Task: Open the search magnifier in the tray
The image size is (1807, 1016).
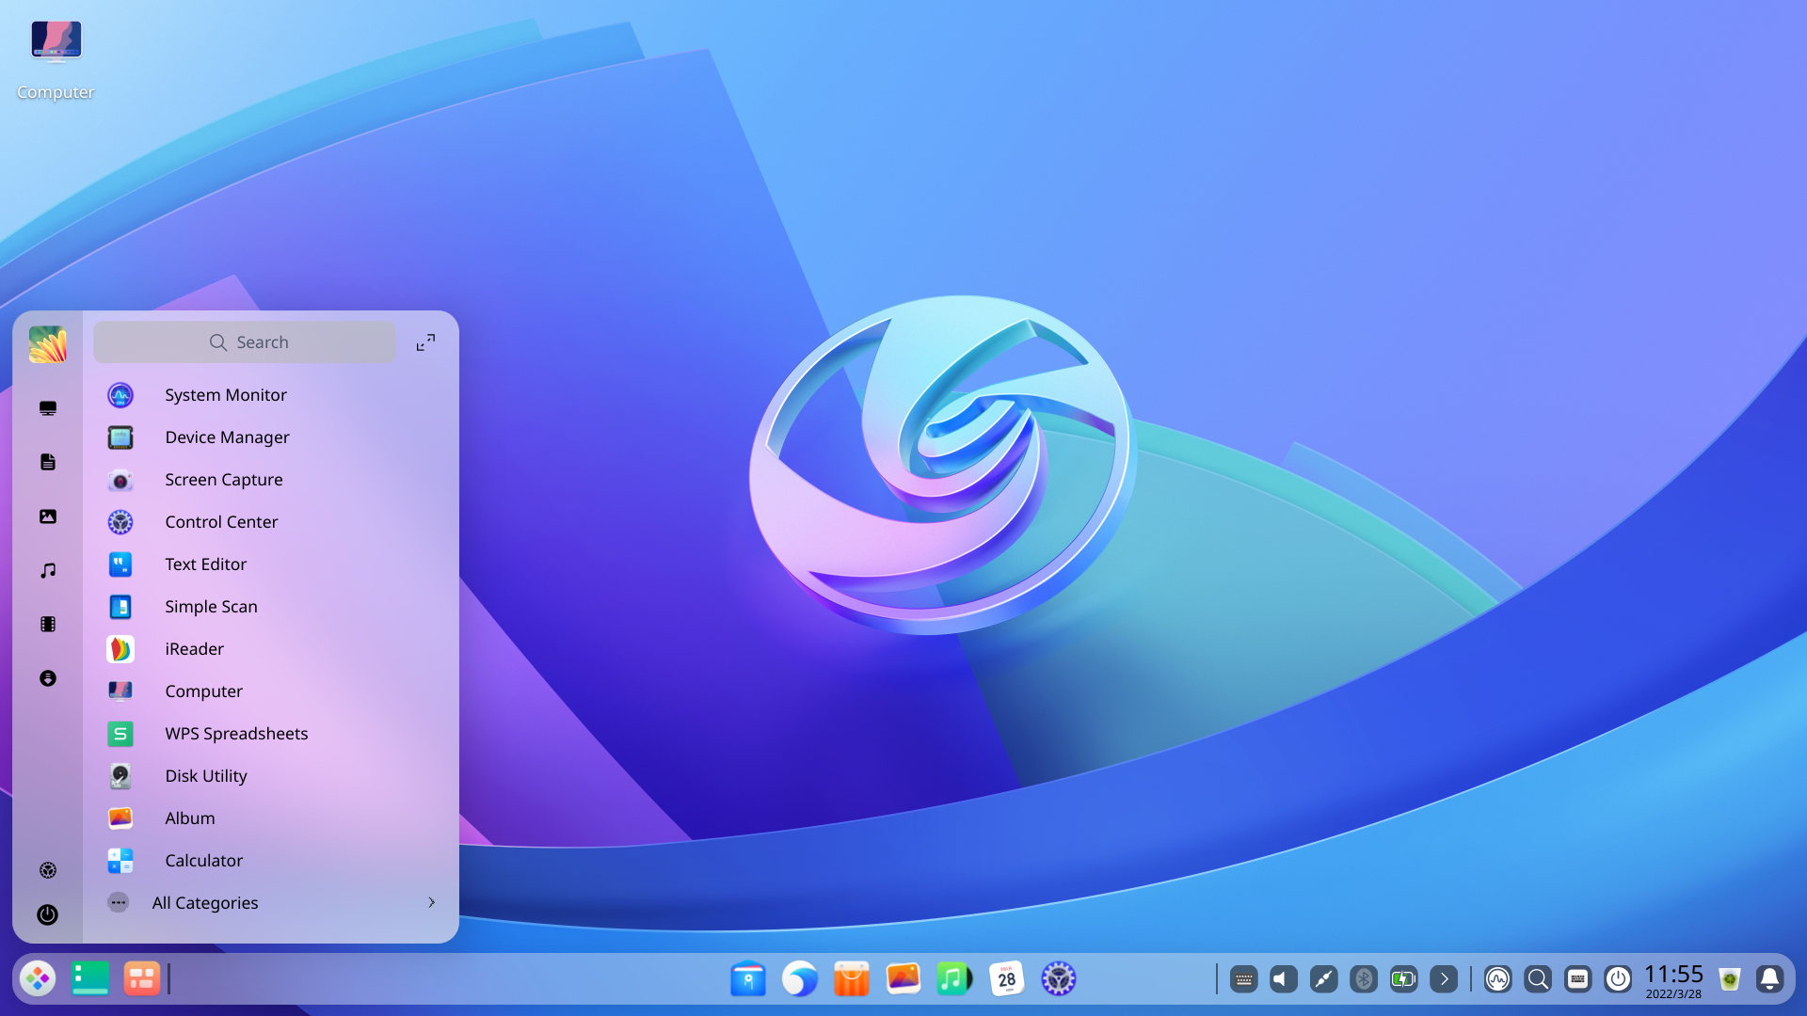Action: (1538, 979)
